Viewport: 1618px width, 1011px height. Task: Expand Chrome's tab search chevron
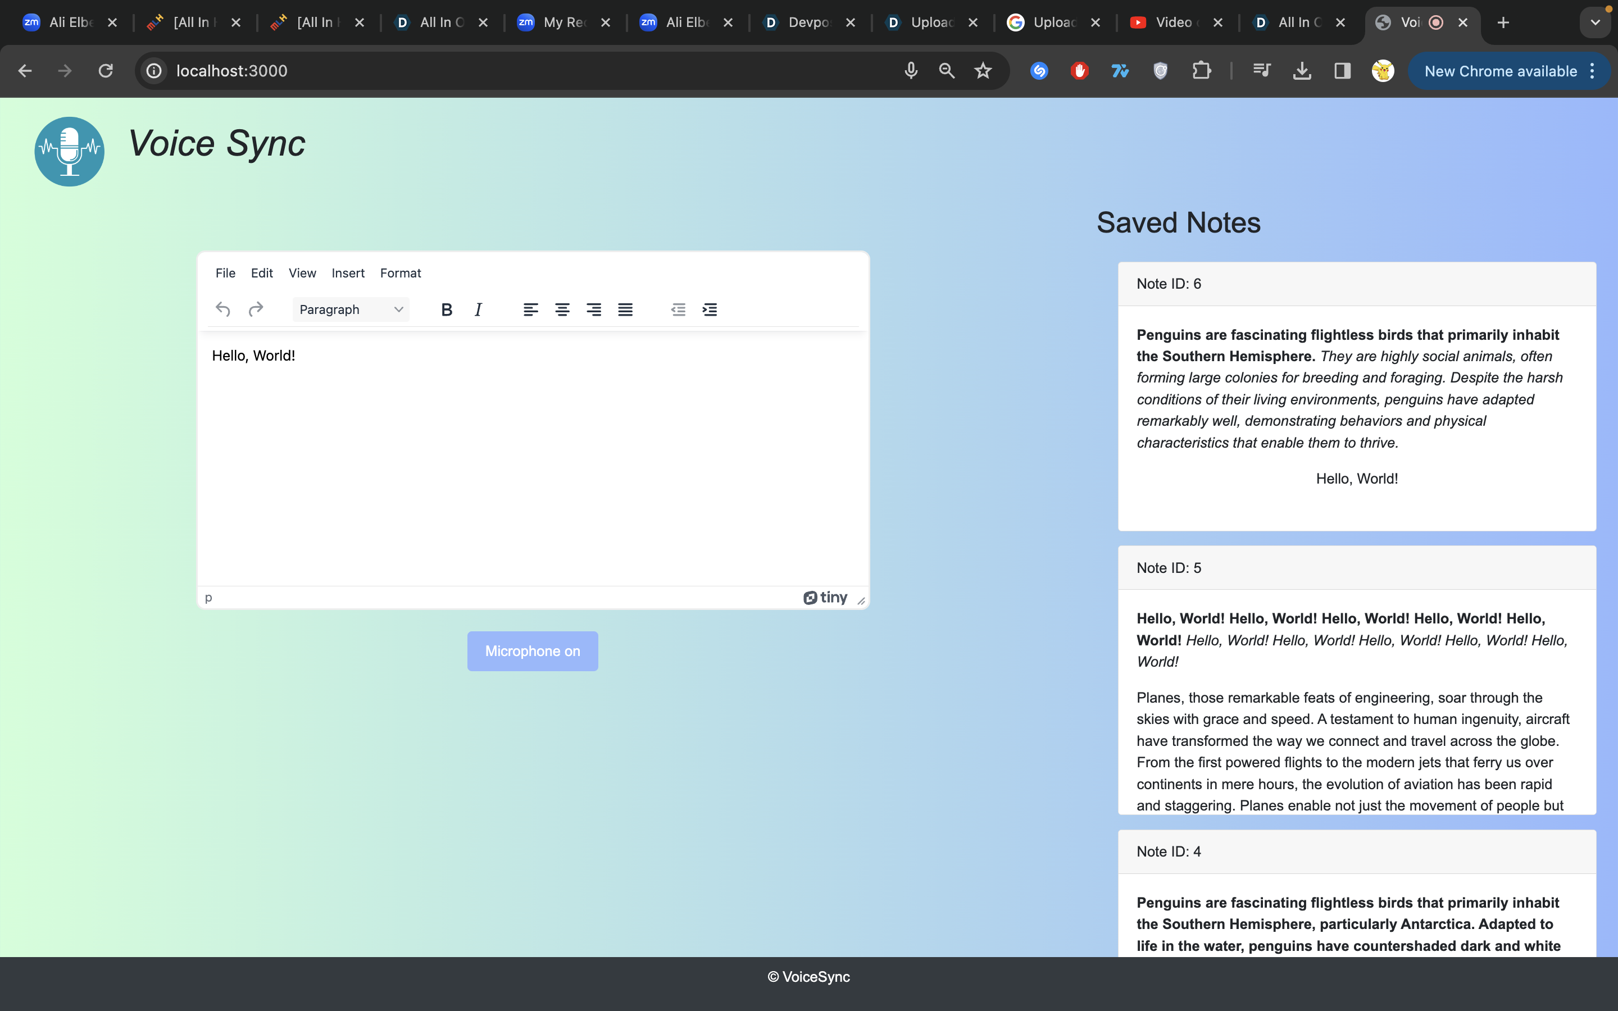pos(1596,22)
